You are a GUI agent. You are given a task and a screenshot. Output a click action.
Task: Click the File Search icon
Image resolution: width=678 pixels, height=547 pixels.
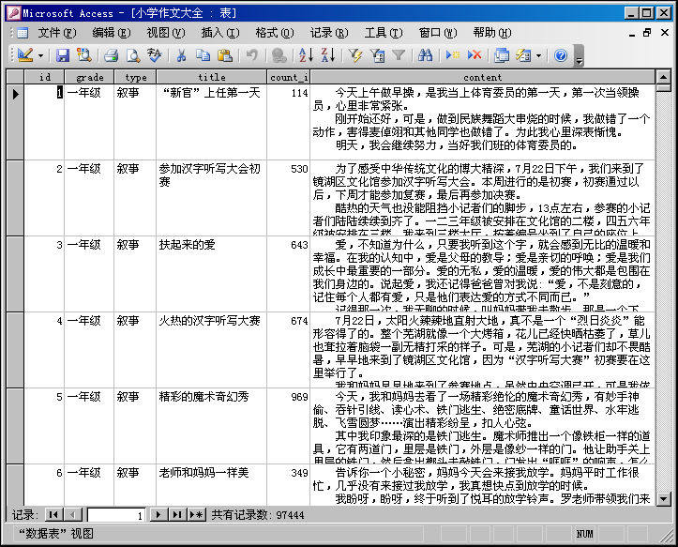point(84,55)
